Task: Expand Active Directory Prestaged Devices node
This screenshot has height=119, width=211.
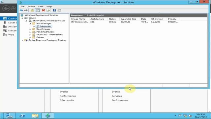Action: 22,40
